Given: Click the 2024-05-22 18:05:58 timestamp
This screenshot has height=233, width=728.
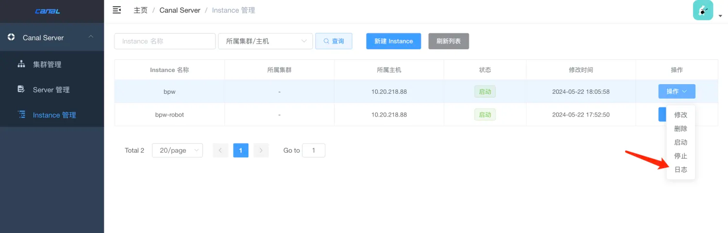Looking at the screenshot, I should pos(581,91).
